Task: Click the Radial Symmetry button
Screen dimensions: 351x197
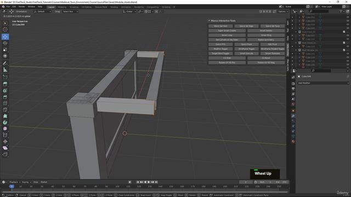Action: 266,40
